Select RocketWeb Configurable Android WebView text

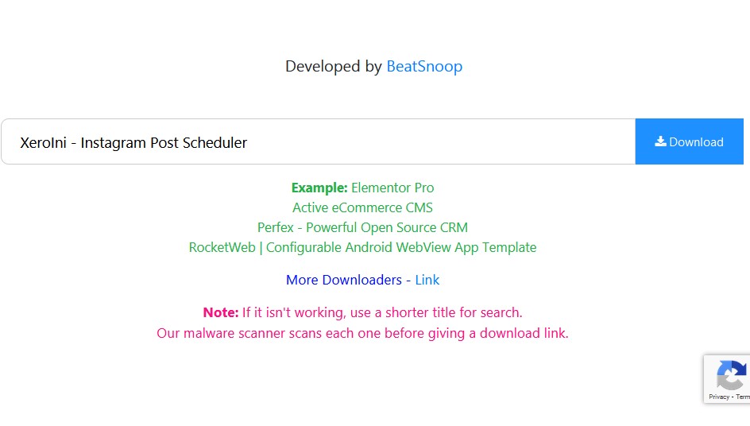pos(362,247)
